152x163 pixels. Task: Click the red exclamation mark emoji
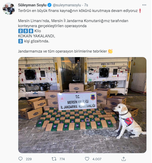pos(140,11)
